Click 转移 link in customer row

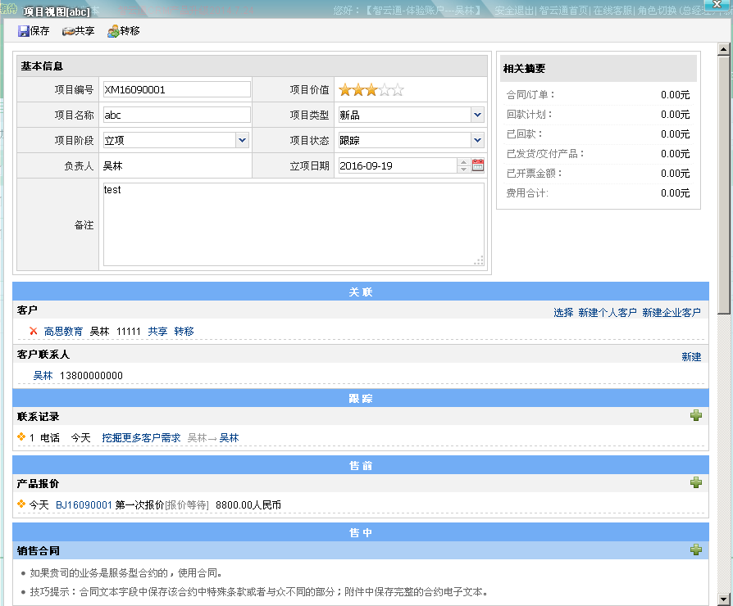click(x=184, y=331)
